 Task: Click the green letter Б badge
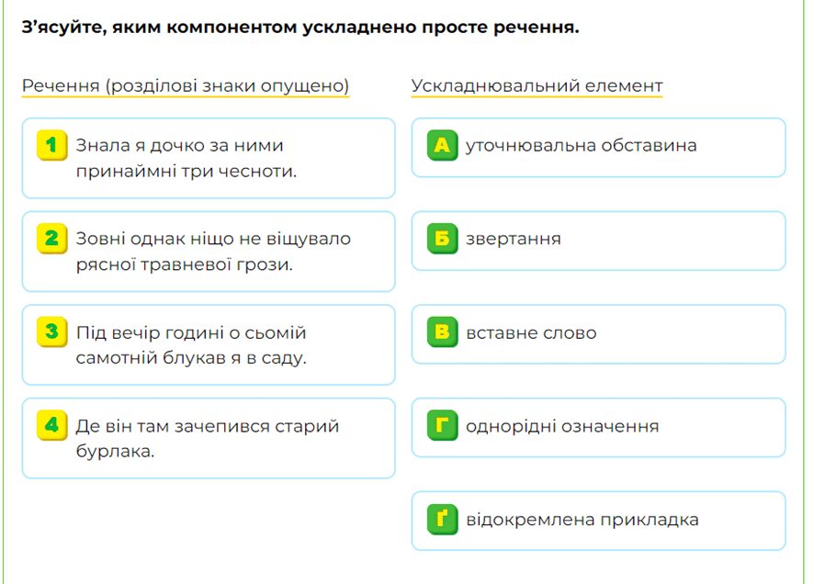[x=442, y=239]
